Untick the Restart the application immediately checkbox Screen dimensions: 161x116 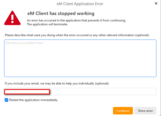(x=6, y=100)
